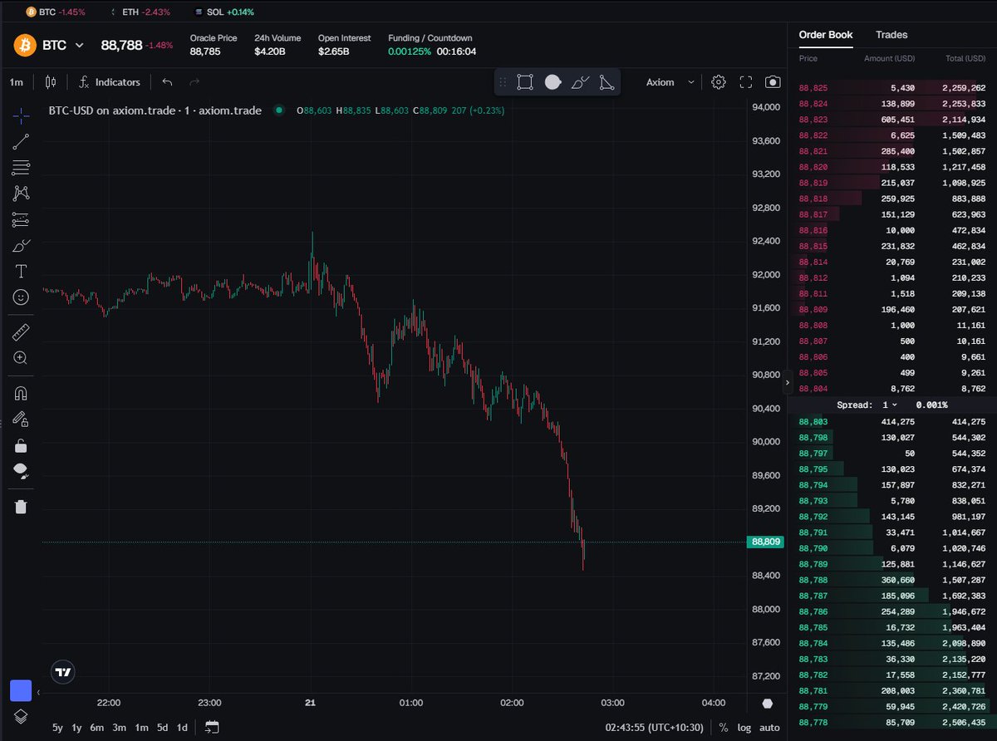Set chart range to 1m at bottom
Image resolution: width=997 pixels, height=741 pixels.
point(142,728)
